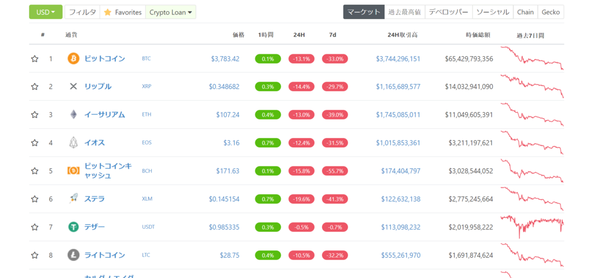Click the Bitcoin orange coin icon
The width and height of the screenshot is (593, 278).
[74, 58]
